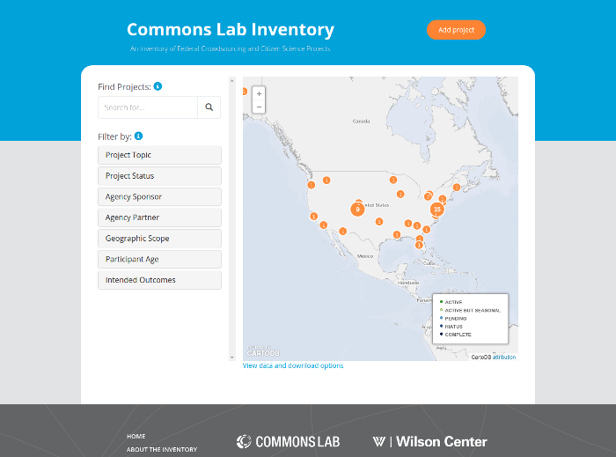Zoom out the map with minus
The width and height of the screenshot is (616, 457).
(259, 107)
